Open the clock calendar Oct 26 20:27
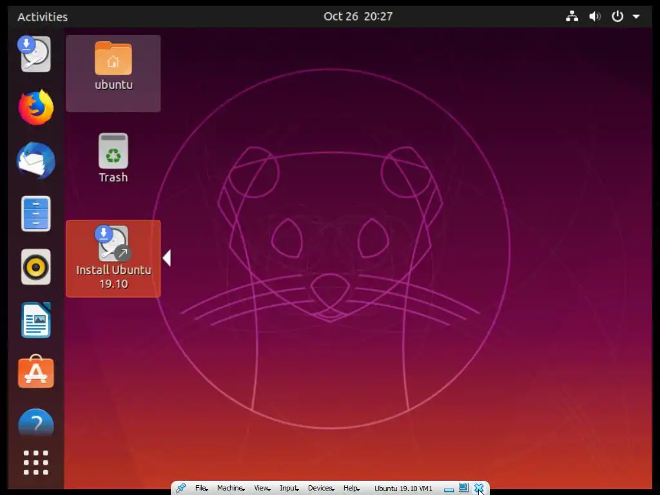Viewport: 660px width, 495px height. pyautogui.click(x=358, y=16)
